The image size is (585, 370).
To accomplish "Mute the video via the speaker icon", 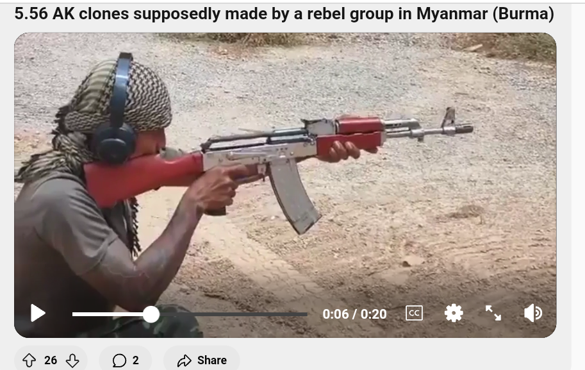I will tap(533, 313).
